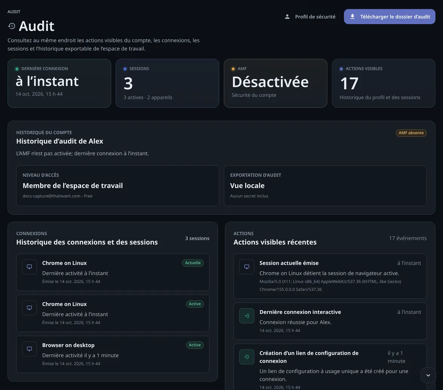Click history icon of Création d'un lien event
Viewport: 443px width, 390px height.
click(247, 357)
